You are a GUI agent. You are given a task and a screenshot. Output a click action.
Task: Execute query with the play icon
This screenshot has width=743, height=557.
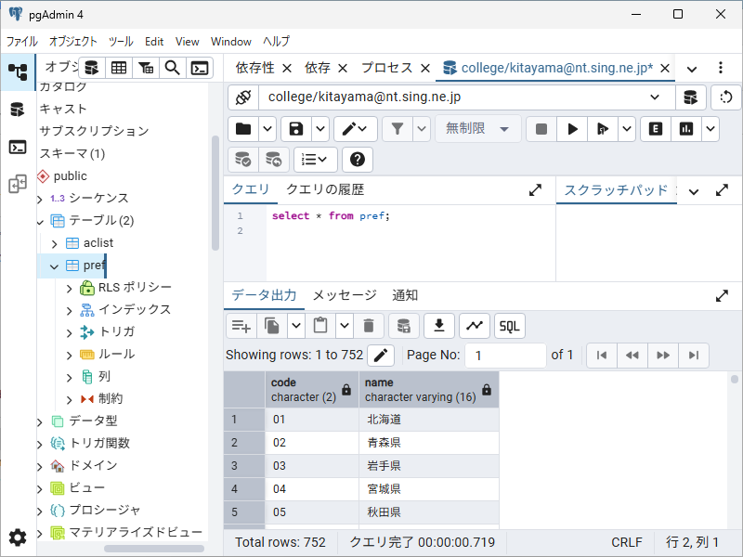(572, 129)
